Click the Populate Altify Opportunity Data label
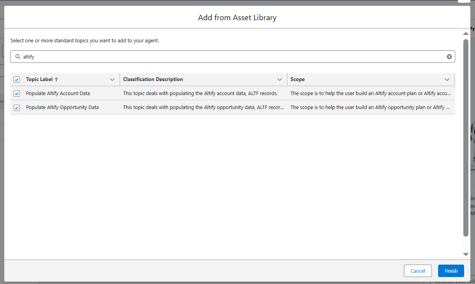Screen dimensions: 475x284 tap(62, 107)
